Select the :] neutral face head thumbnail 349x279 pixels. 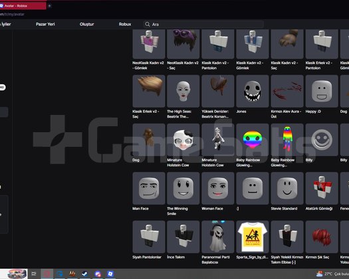pyautogui.click(x=253, y=188)
